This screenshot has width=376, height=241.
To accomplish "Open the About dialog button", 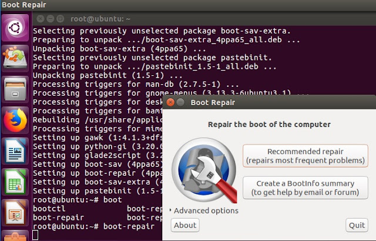I will point(185,225).
